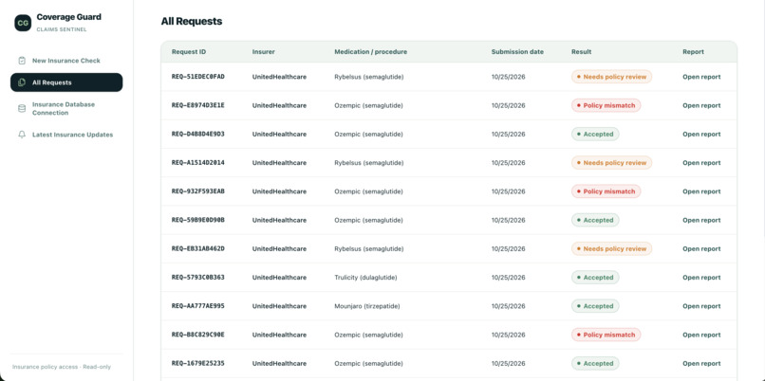Select request ID REQ-EB31AB462D

[198, 248]
